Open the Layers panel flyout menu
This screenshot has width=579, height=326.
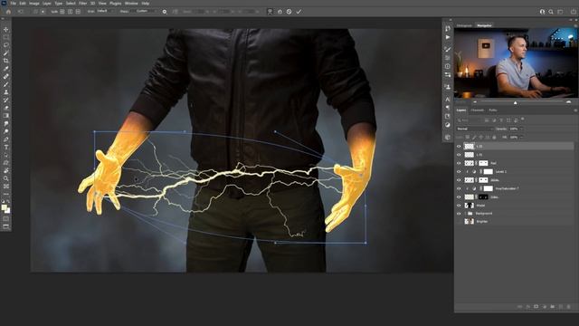[575, 110]
